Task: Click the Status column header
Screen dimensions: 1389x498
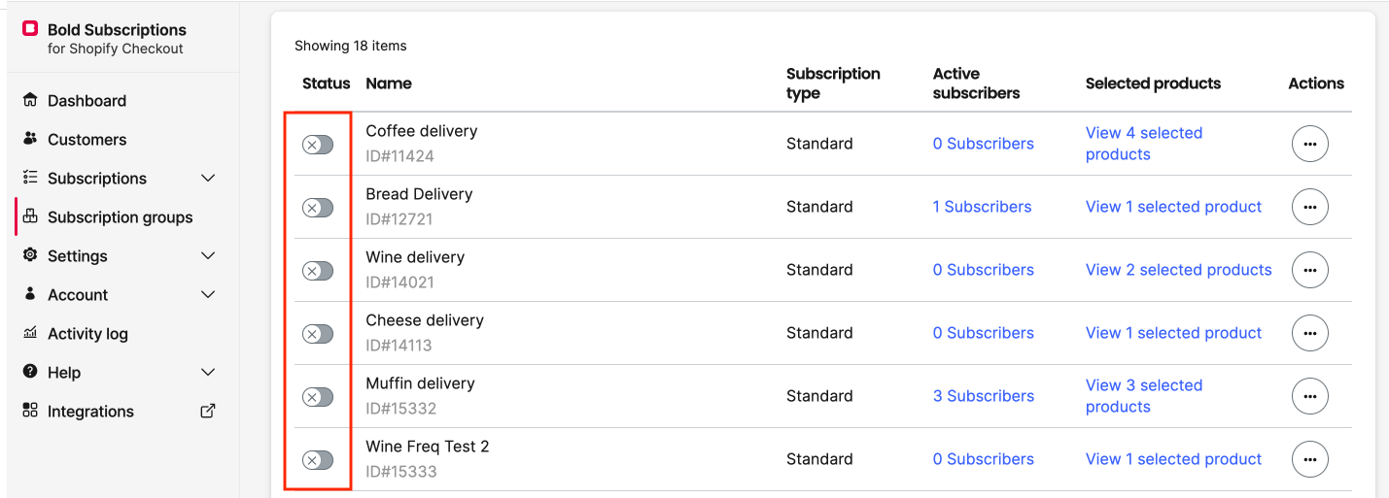Action: [326, 83]
